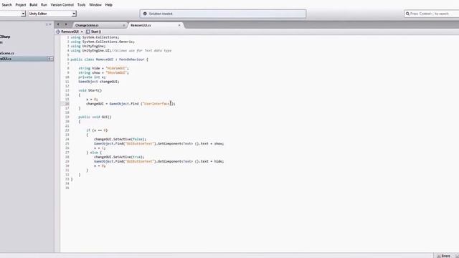Screen dimensions: 459x258
Task: Open the Version Control menu
Action: point(62,5)
